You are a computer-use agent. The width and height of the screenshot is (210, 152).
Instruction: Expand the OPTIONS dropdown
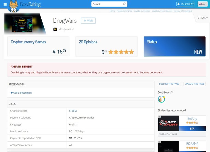click(x=203, y=18)
